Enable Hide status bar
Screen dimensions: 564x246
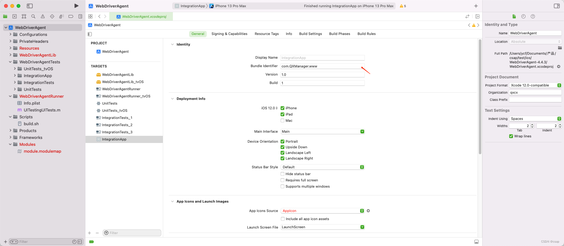(282, 174)
